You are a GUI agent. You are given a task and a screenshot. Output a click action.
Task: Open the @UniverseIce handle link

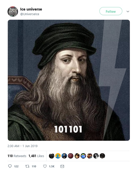tap(30, 14)
